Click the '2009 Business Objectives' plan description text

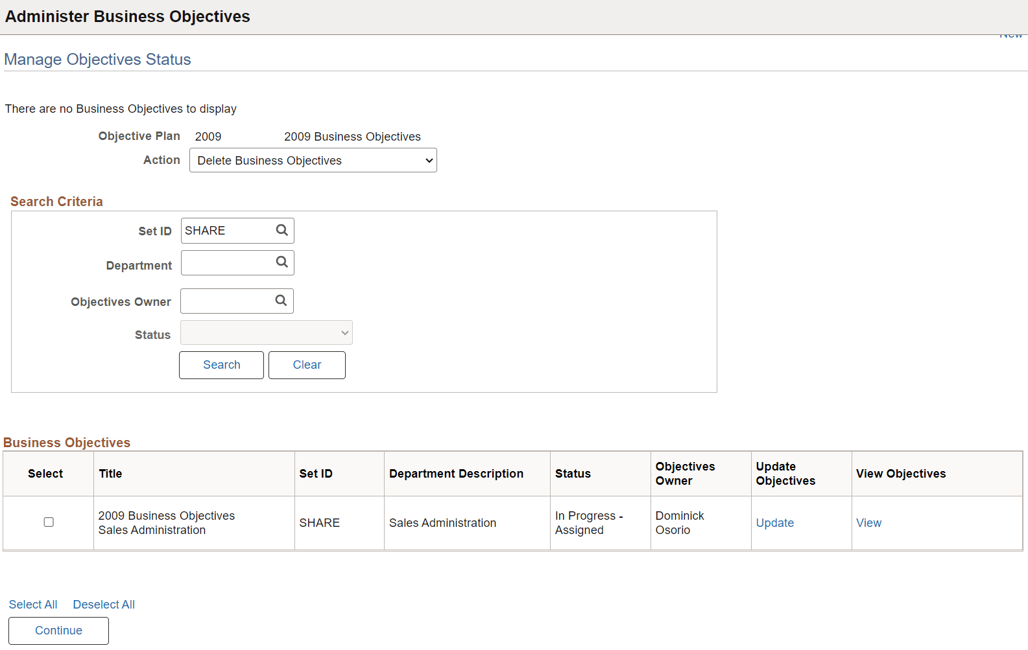[352, 137]
